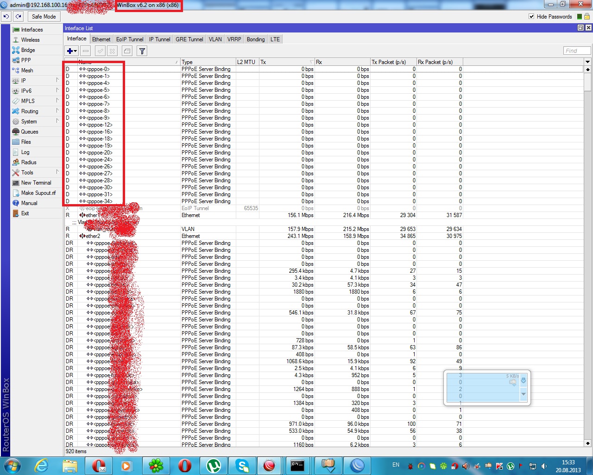Open Mesh in the sidebar
Image resolution: width=593 pixels, height=475 pixels.
27,71
